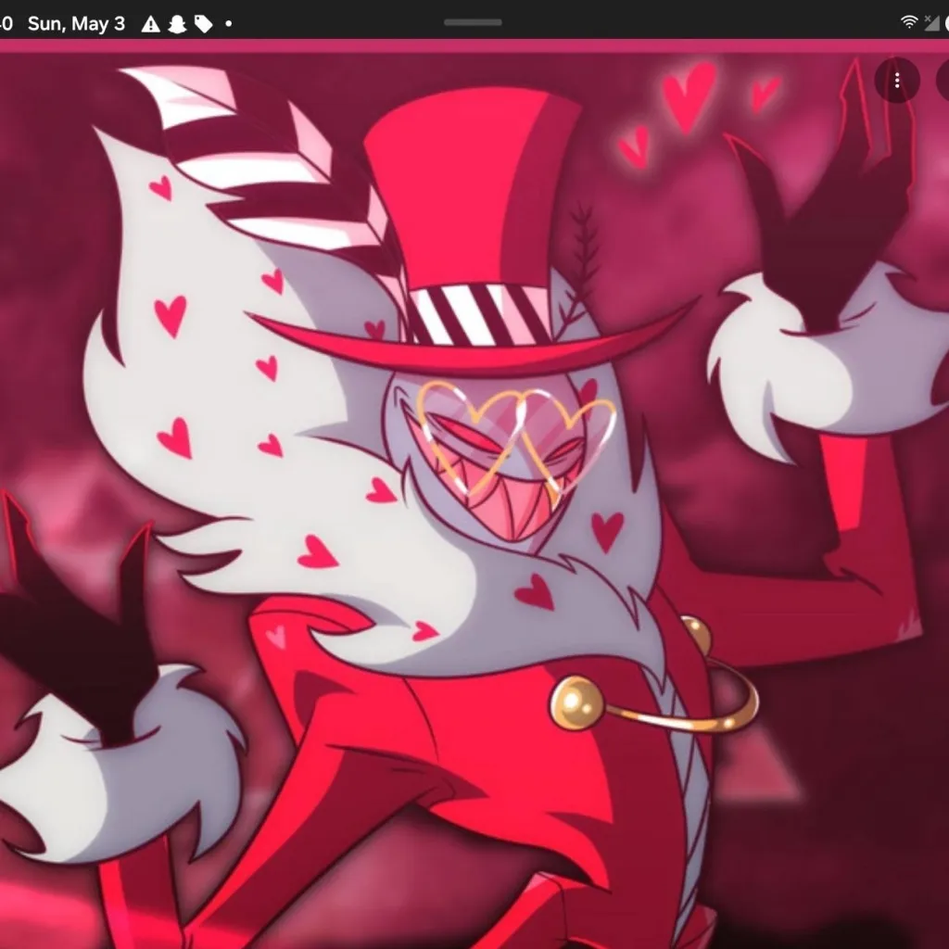Tap the warning triangle notification icon

coord(150,24)
